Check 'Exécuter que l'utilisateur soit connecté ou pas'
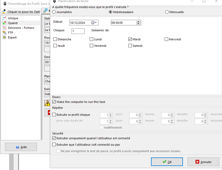This screenshot has height=170, width=222. coord(54,145)
